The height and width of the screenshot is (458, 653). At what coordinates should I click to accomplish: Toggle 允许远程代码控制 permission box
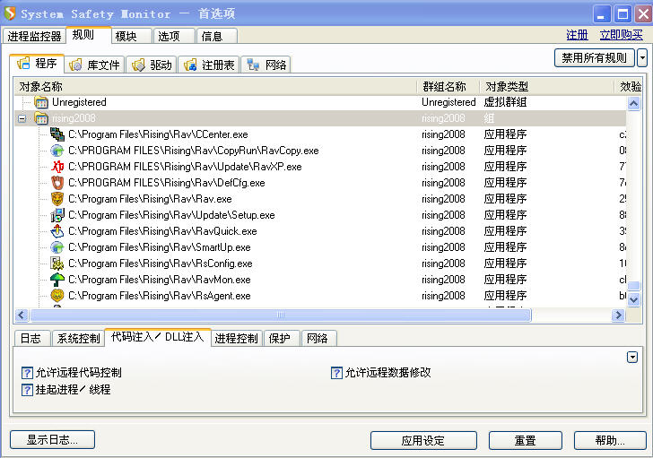tap(27, 373)
